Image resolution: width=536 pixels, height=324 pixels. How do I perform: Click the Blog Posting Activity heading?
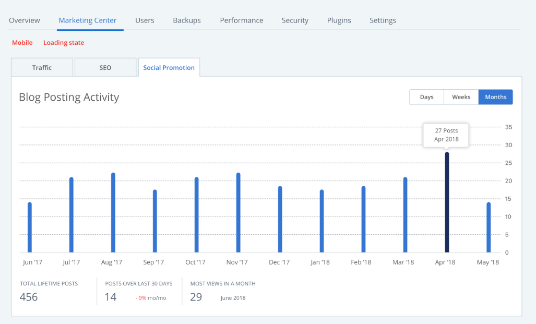point(69,98)
